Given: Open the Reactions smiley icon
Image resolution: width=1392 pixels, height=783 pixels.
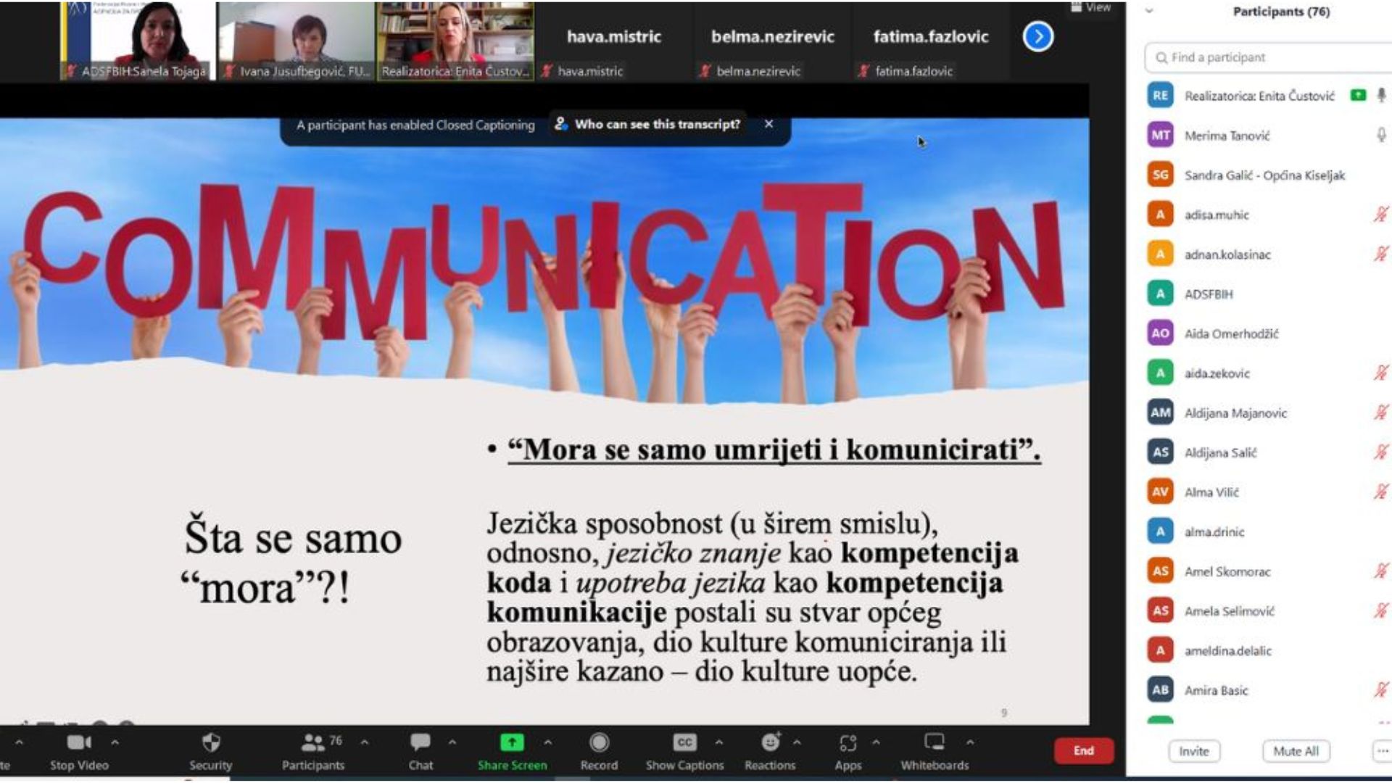Looking at the screenshot, I should (x=770, y=743).
